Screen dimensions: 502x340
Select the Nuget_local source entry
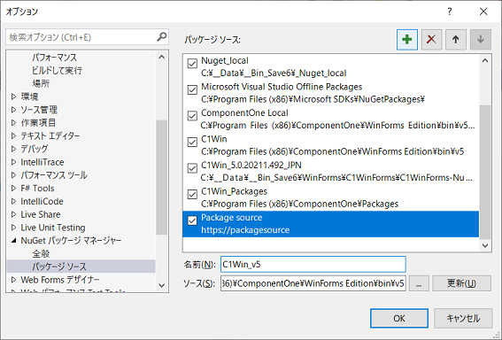[331, 66]
